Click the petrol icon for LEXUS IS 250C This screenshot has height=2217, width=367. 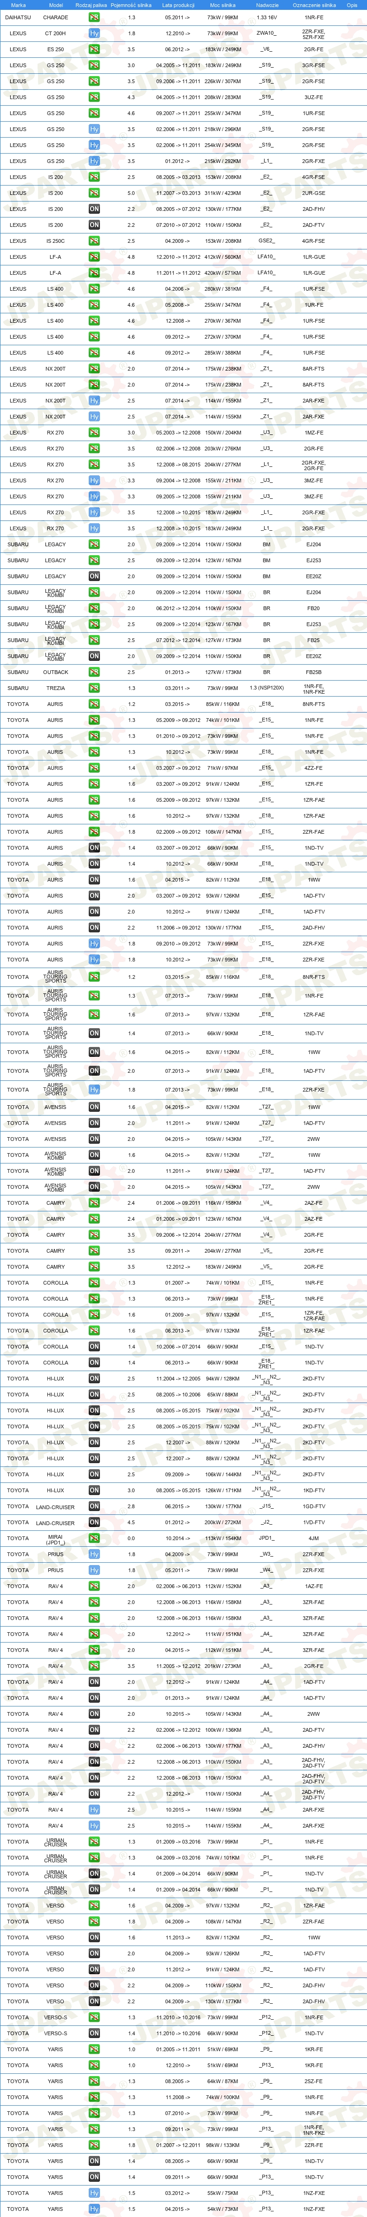pos(94,241)
